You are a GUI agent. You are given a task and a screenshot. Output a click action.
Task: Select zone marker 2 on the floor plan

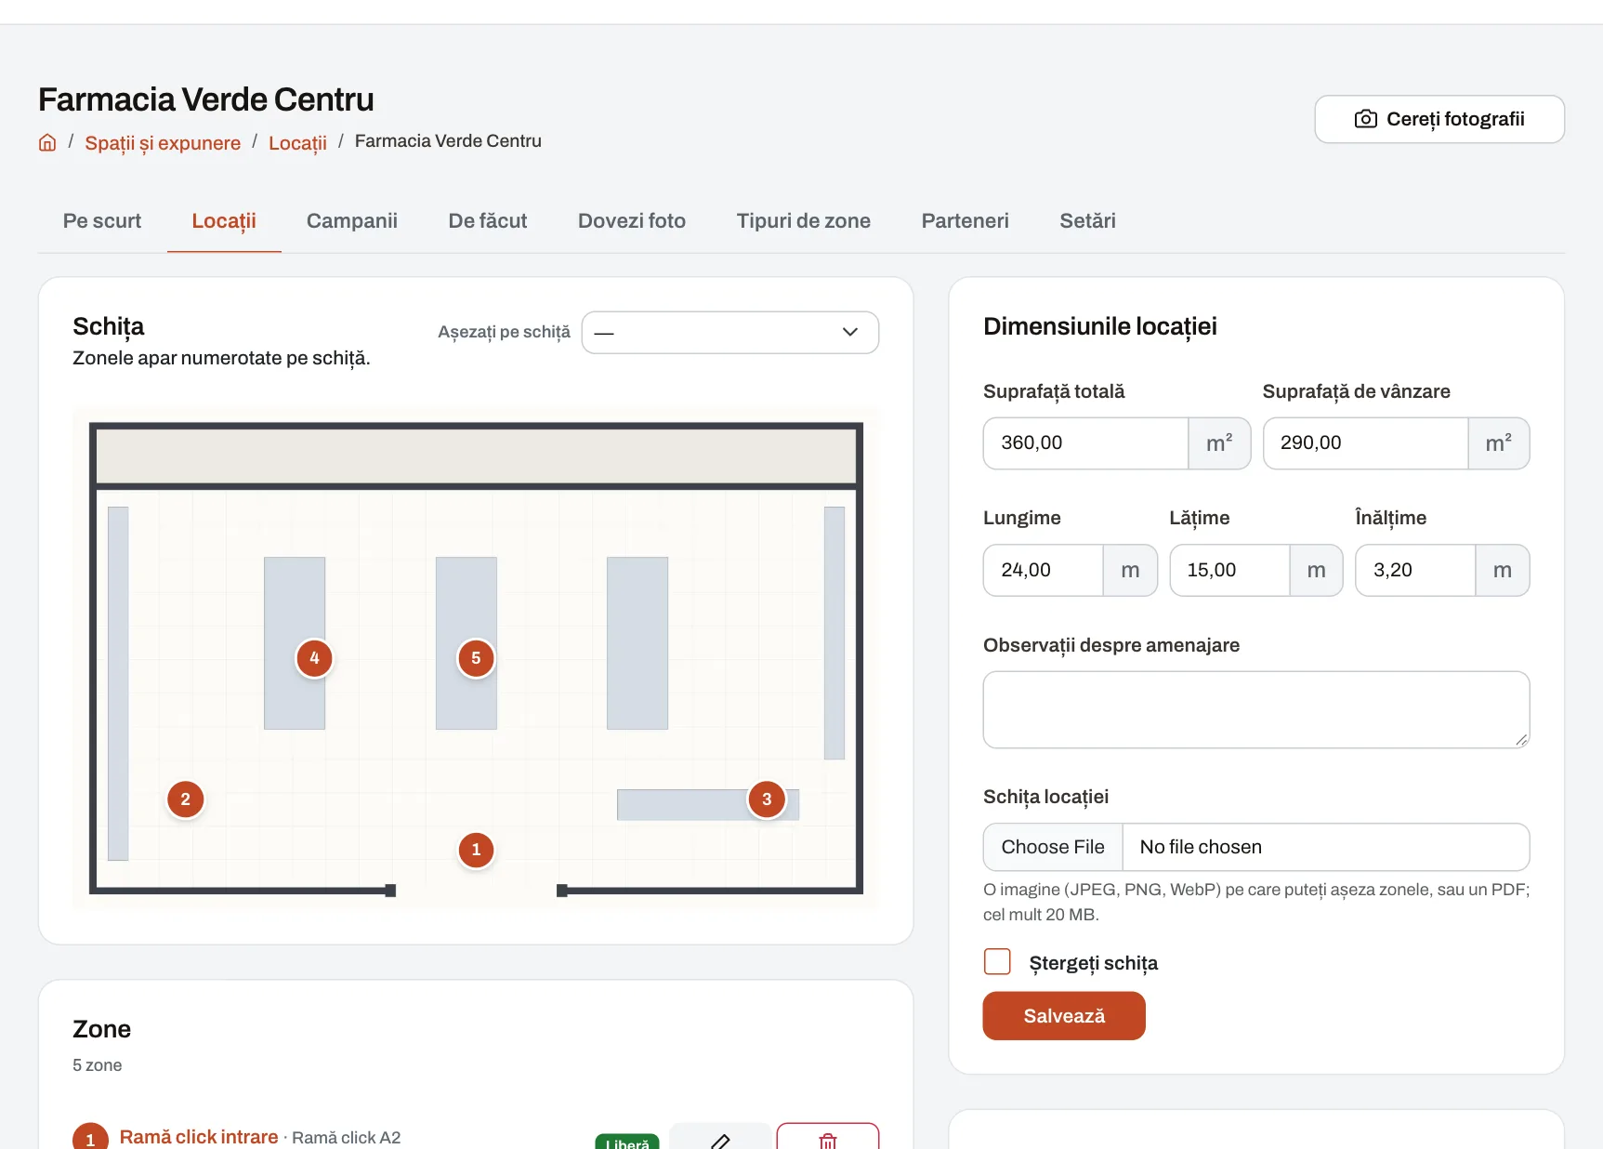(x=185, y=799)
